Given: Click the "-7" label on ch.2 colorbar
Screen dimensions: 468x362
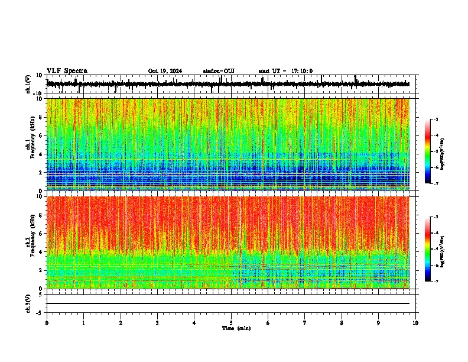Looking at the screenshot, I should (x=435, y=281).
